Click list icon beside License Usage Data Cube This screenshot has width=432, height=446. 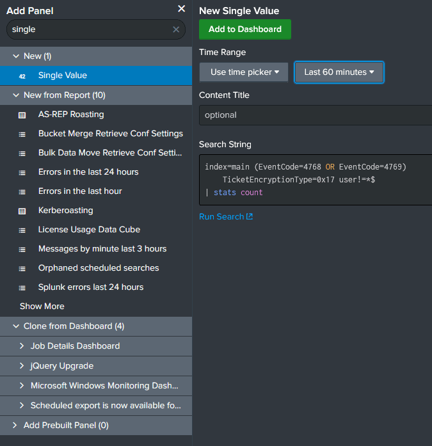tap(22, 230)
